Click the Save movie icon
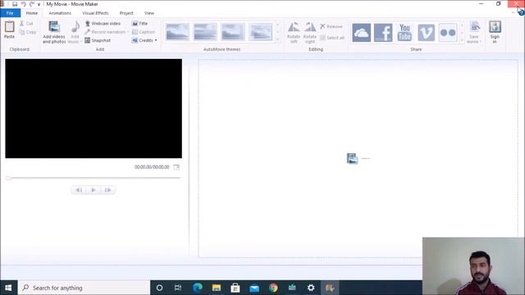The height and width of the screenshot is (295, 525). 474,27
